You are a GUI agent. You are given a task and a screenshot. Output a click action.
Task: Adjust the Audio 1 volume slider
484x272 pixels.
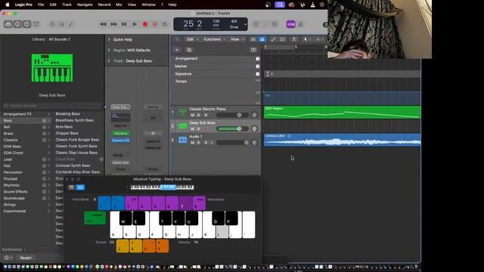233,143
